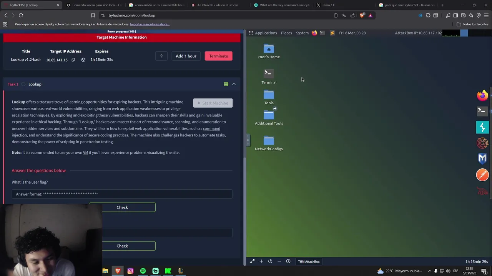492x276 pixels.
Task: Close the TryHackMe Lookup tab
Action: pyautogui.click(x=58, y=5)
